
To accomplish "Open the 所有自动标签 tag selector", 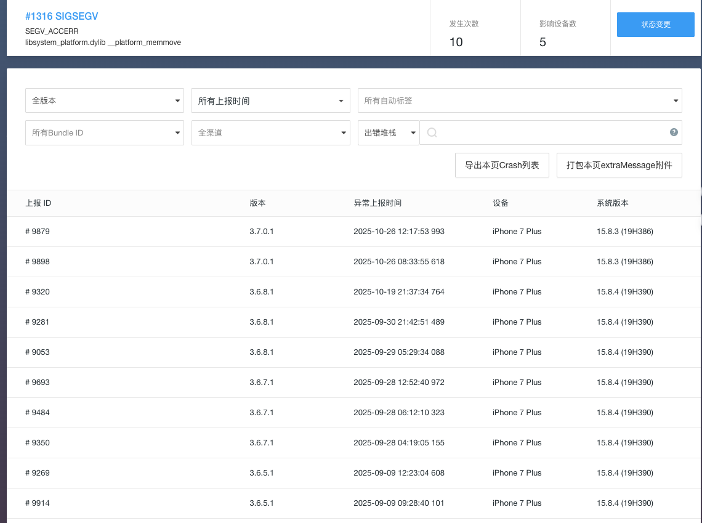I will pos(519,100).
